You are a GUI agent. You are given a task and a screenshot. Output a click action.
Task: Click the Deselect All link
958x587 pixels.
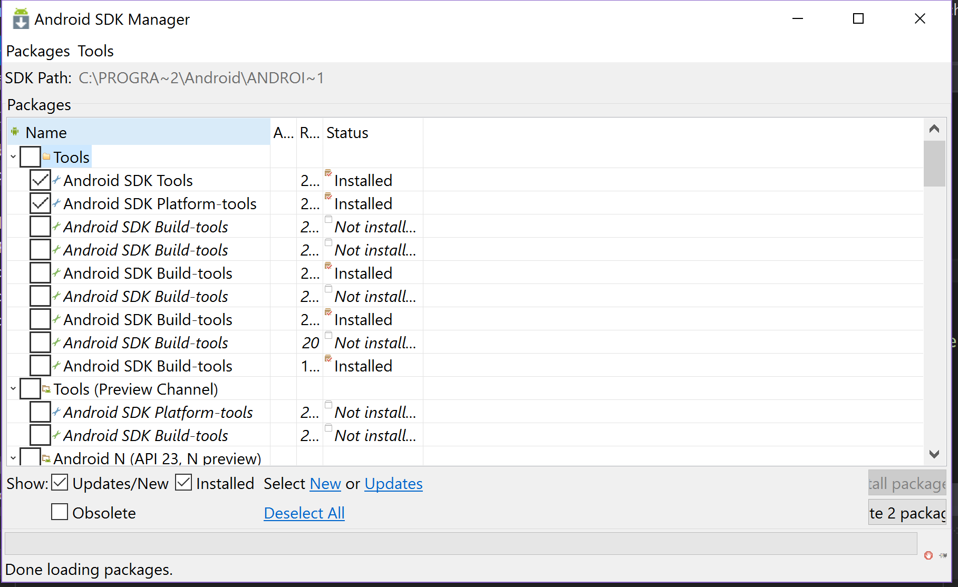pyautogui.click(x=304, y=513)
